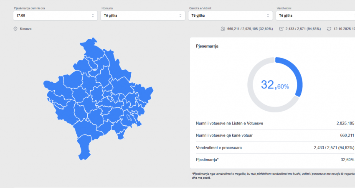Click the 32,60% value inside the donut
355x188 pixels.
[275, 85]
